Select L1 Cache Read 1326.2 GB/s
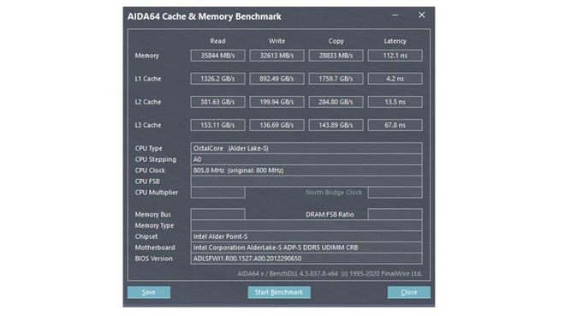565x316 pixels. click(x=217, y=79)
